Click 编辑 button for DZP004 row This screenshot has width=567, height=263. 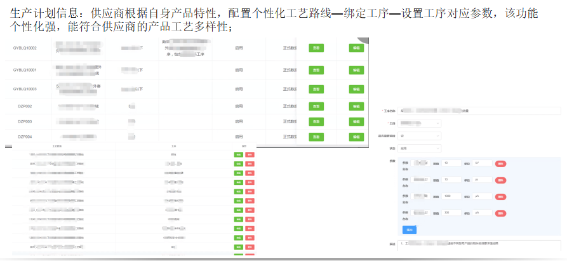[356, 137]
